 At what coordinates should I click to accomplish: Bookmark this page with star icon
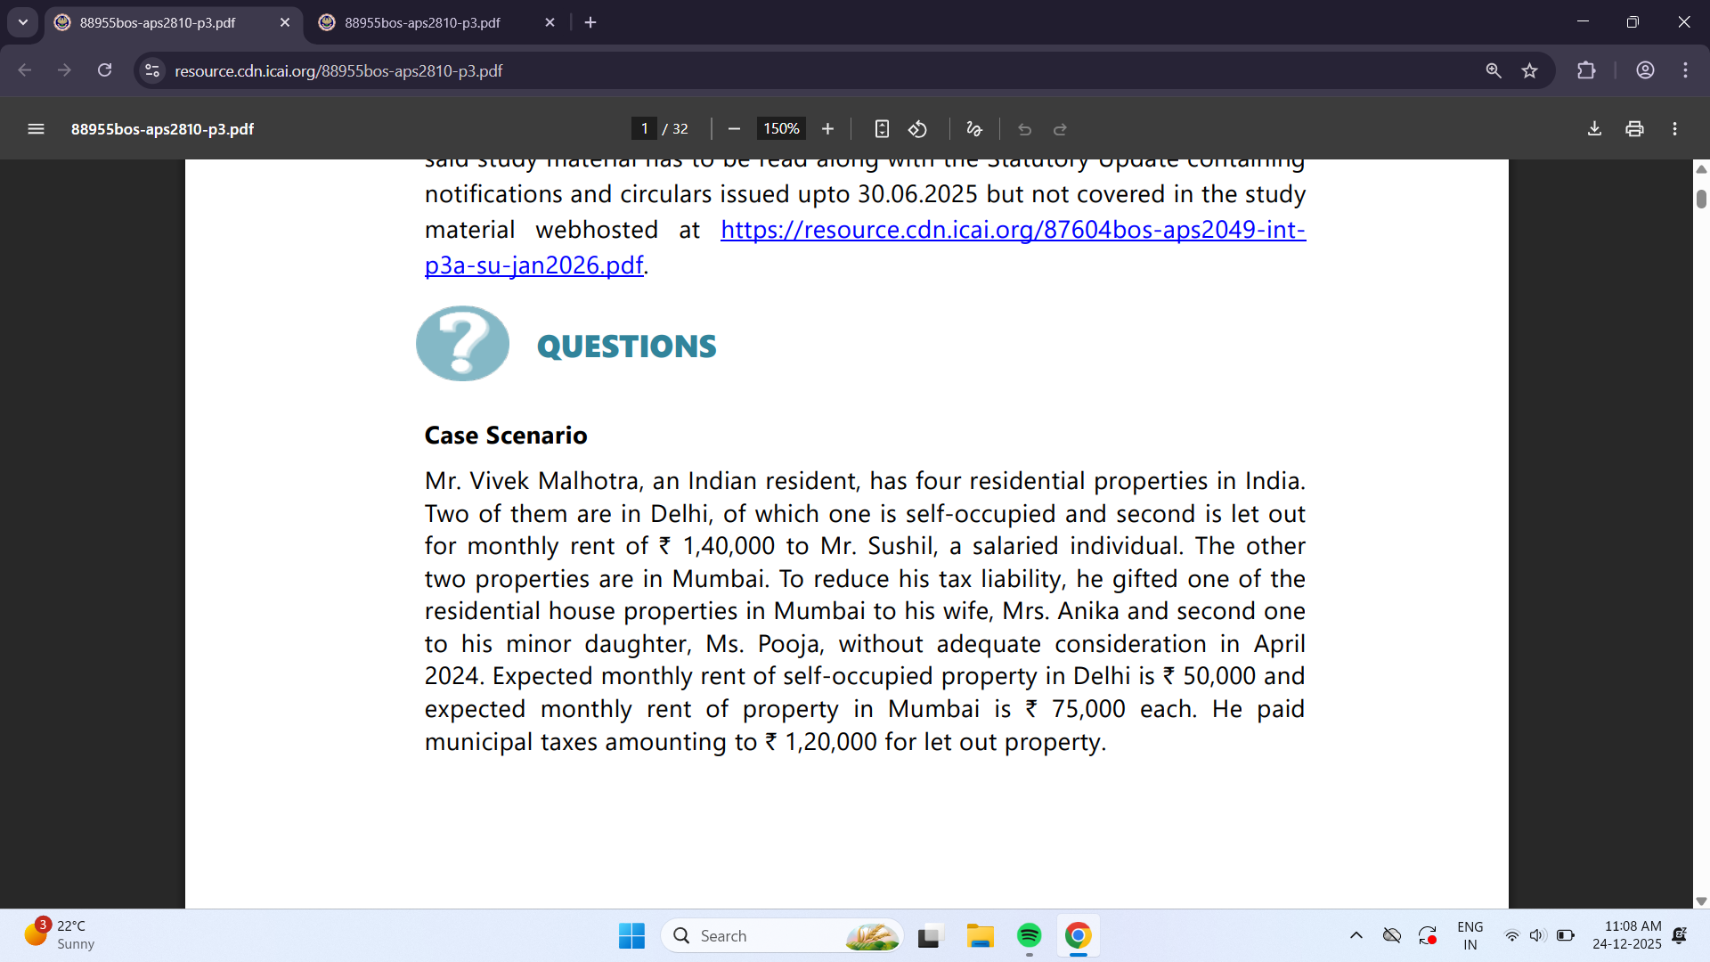coord(1529,70)
